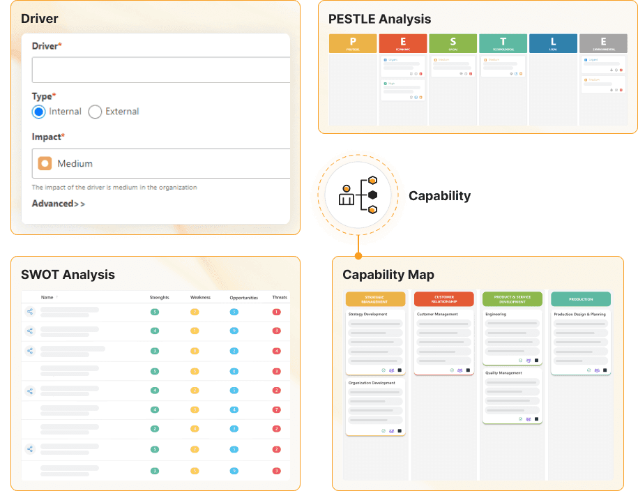
Task: Click share icon in third SWOT row
Action: click(30, 351)
